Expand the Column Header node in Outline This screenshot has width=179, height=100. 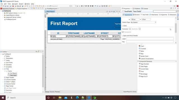tap(3, 80)
